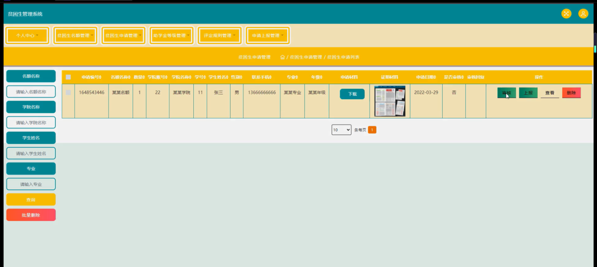The image size is (597, 267).
Task: Click the fullscreen toggle icon in header
Action: coord(566,14)
